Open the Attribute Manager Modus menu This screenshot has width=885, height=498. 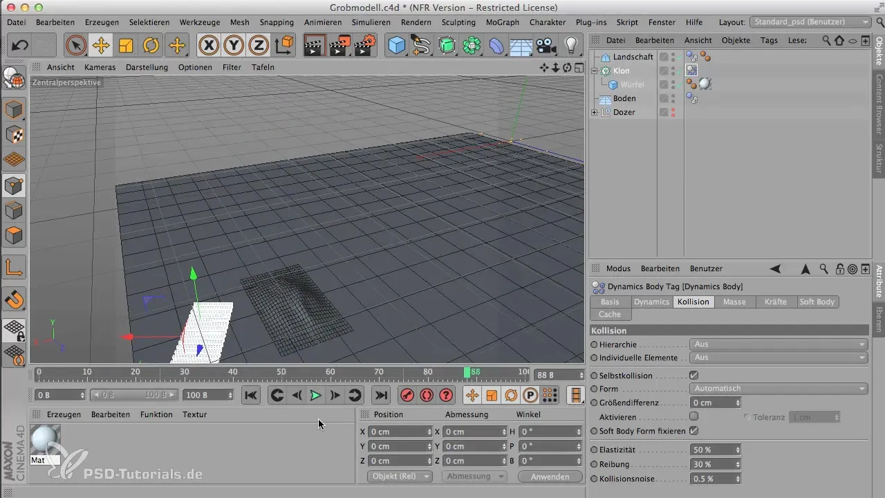click(618, 268)
